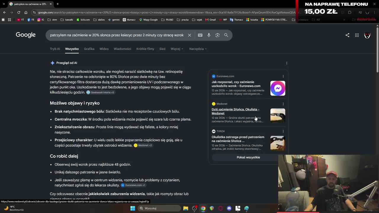Focus the Google search query field

pyautogui.click(x=117, y=35)
